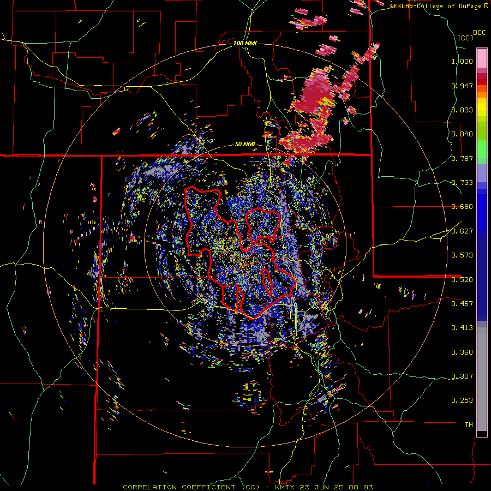Click the "50 NMI" range ring label
Viewport: 491px width, 491px height.
[x=245, y=145]
